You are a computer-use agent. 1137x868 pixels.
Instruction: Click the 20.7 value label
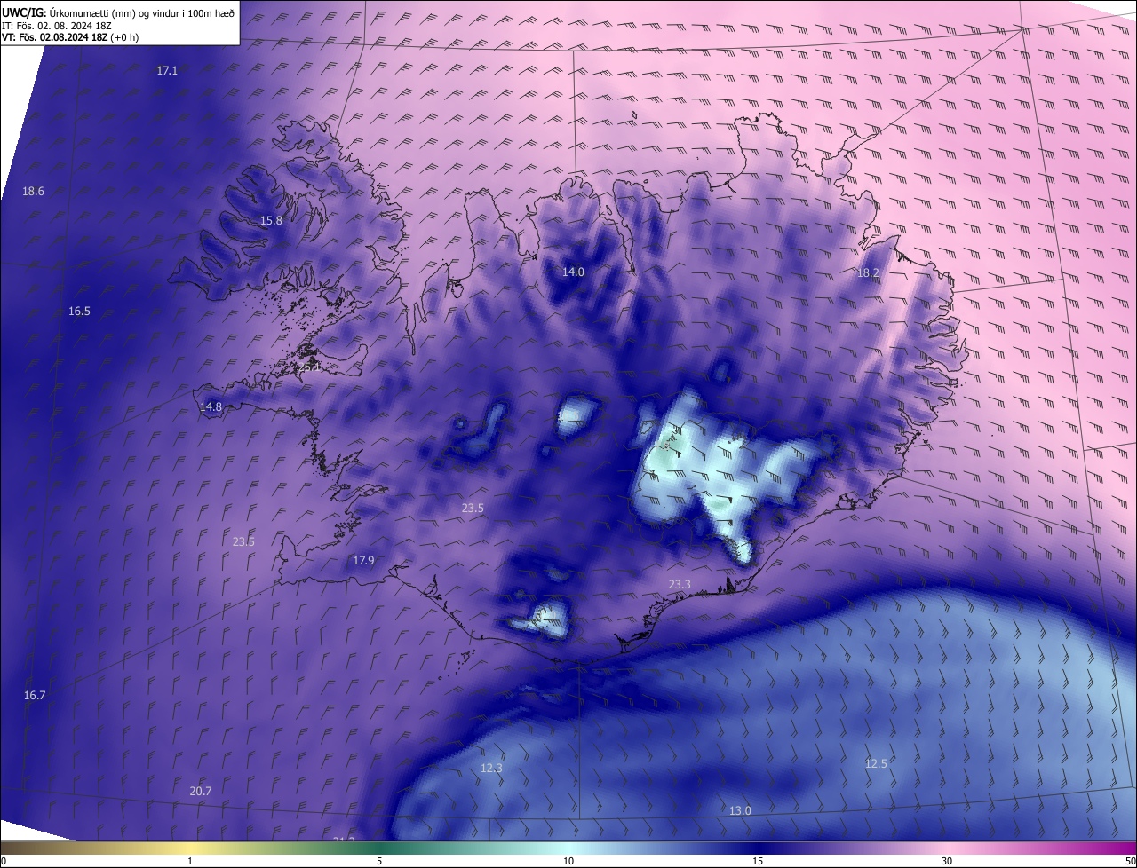(201, 791)
